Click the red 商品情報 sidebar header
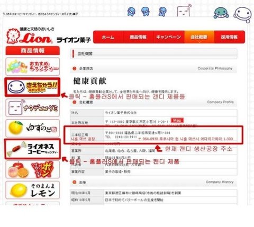 coord(33,51)
